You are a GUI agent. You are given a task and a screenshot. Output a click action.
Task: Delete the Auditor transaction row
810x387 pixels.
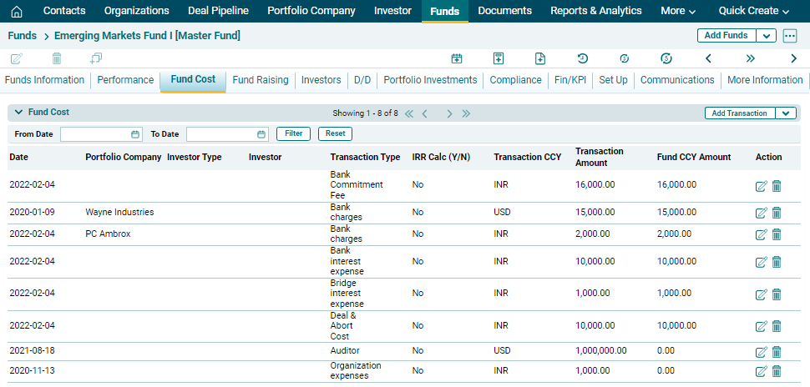click(x=777, y=351)
